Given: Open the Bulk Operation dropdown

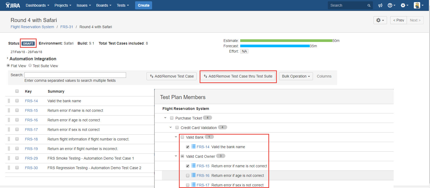Looking at the screenshot, I should coord(296,76).
